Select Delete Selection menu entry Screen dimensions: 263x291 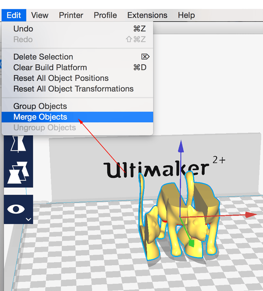[x=77, y=57]
